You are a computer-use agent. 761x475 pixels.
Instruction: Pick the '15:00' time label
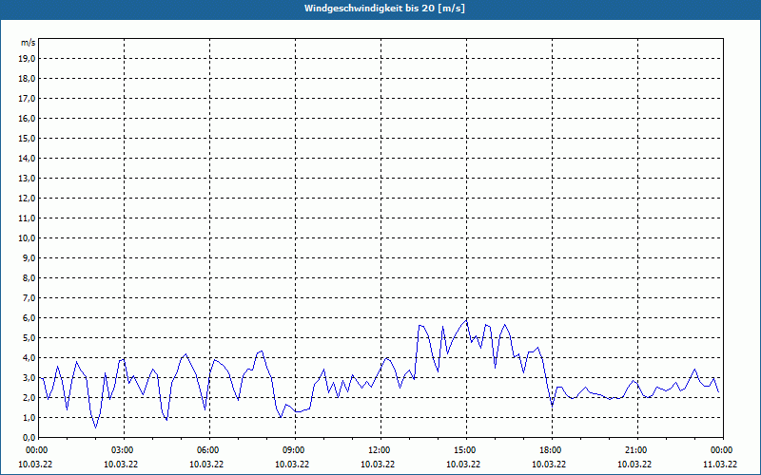466,450
